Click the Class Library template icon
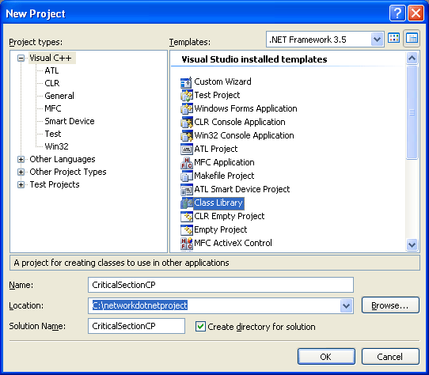Image resolution: width=429 pixels, height=375 pixels. [x=187, y=203]
